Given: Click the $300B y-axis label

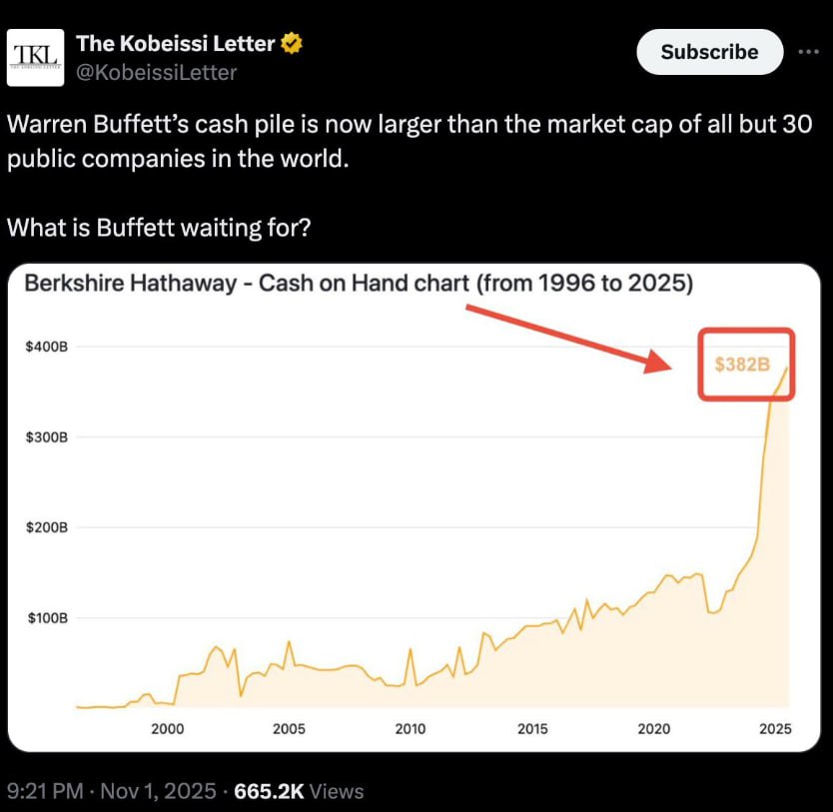Looking at the screenshot, I should click(46, 436).
